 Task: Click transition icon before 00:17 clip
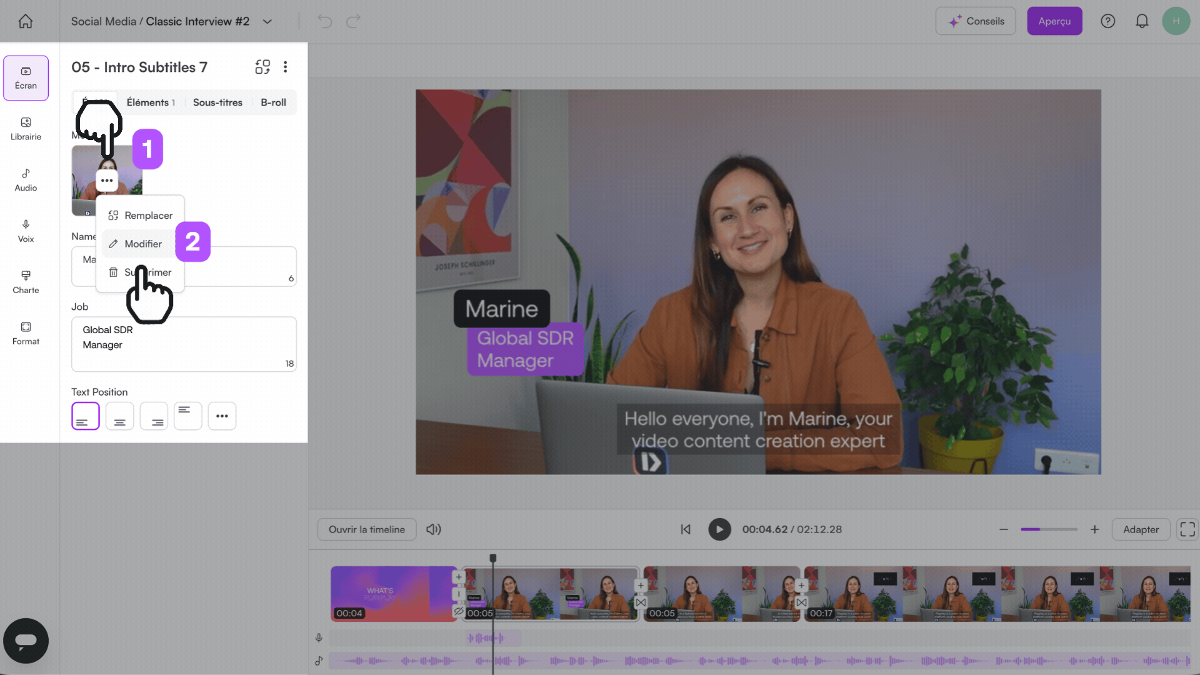801,602
